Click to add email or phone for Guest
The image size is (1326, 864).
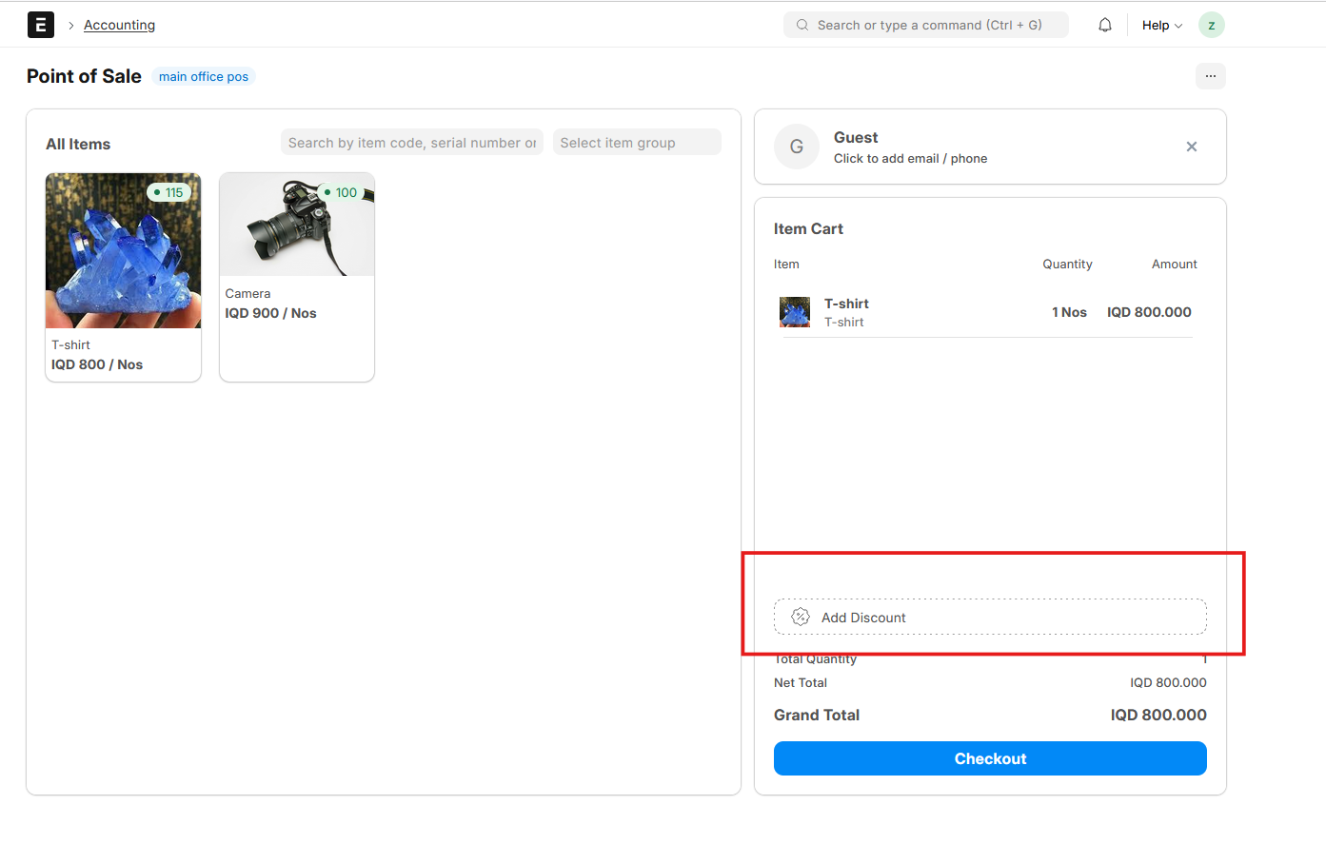(910, 158)
